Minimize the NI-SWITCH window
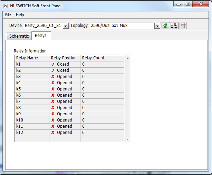The image size is (212, 175). coord(179,4)
